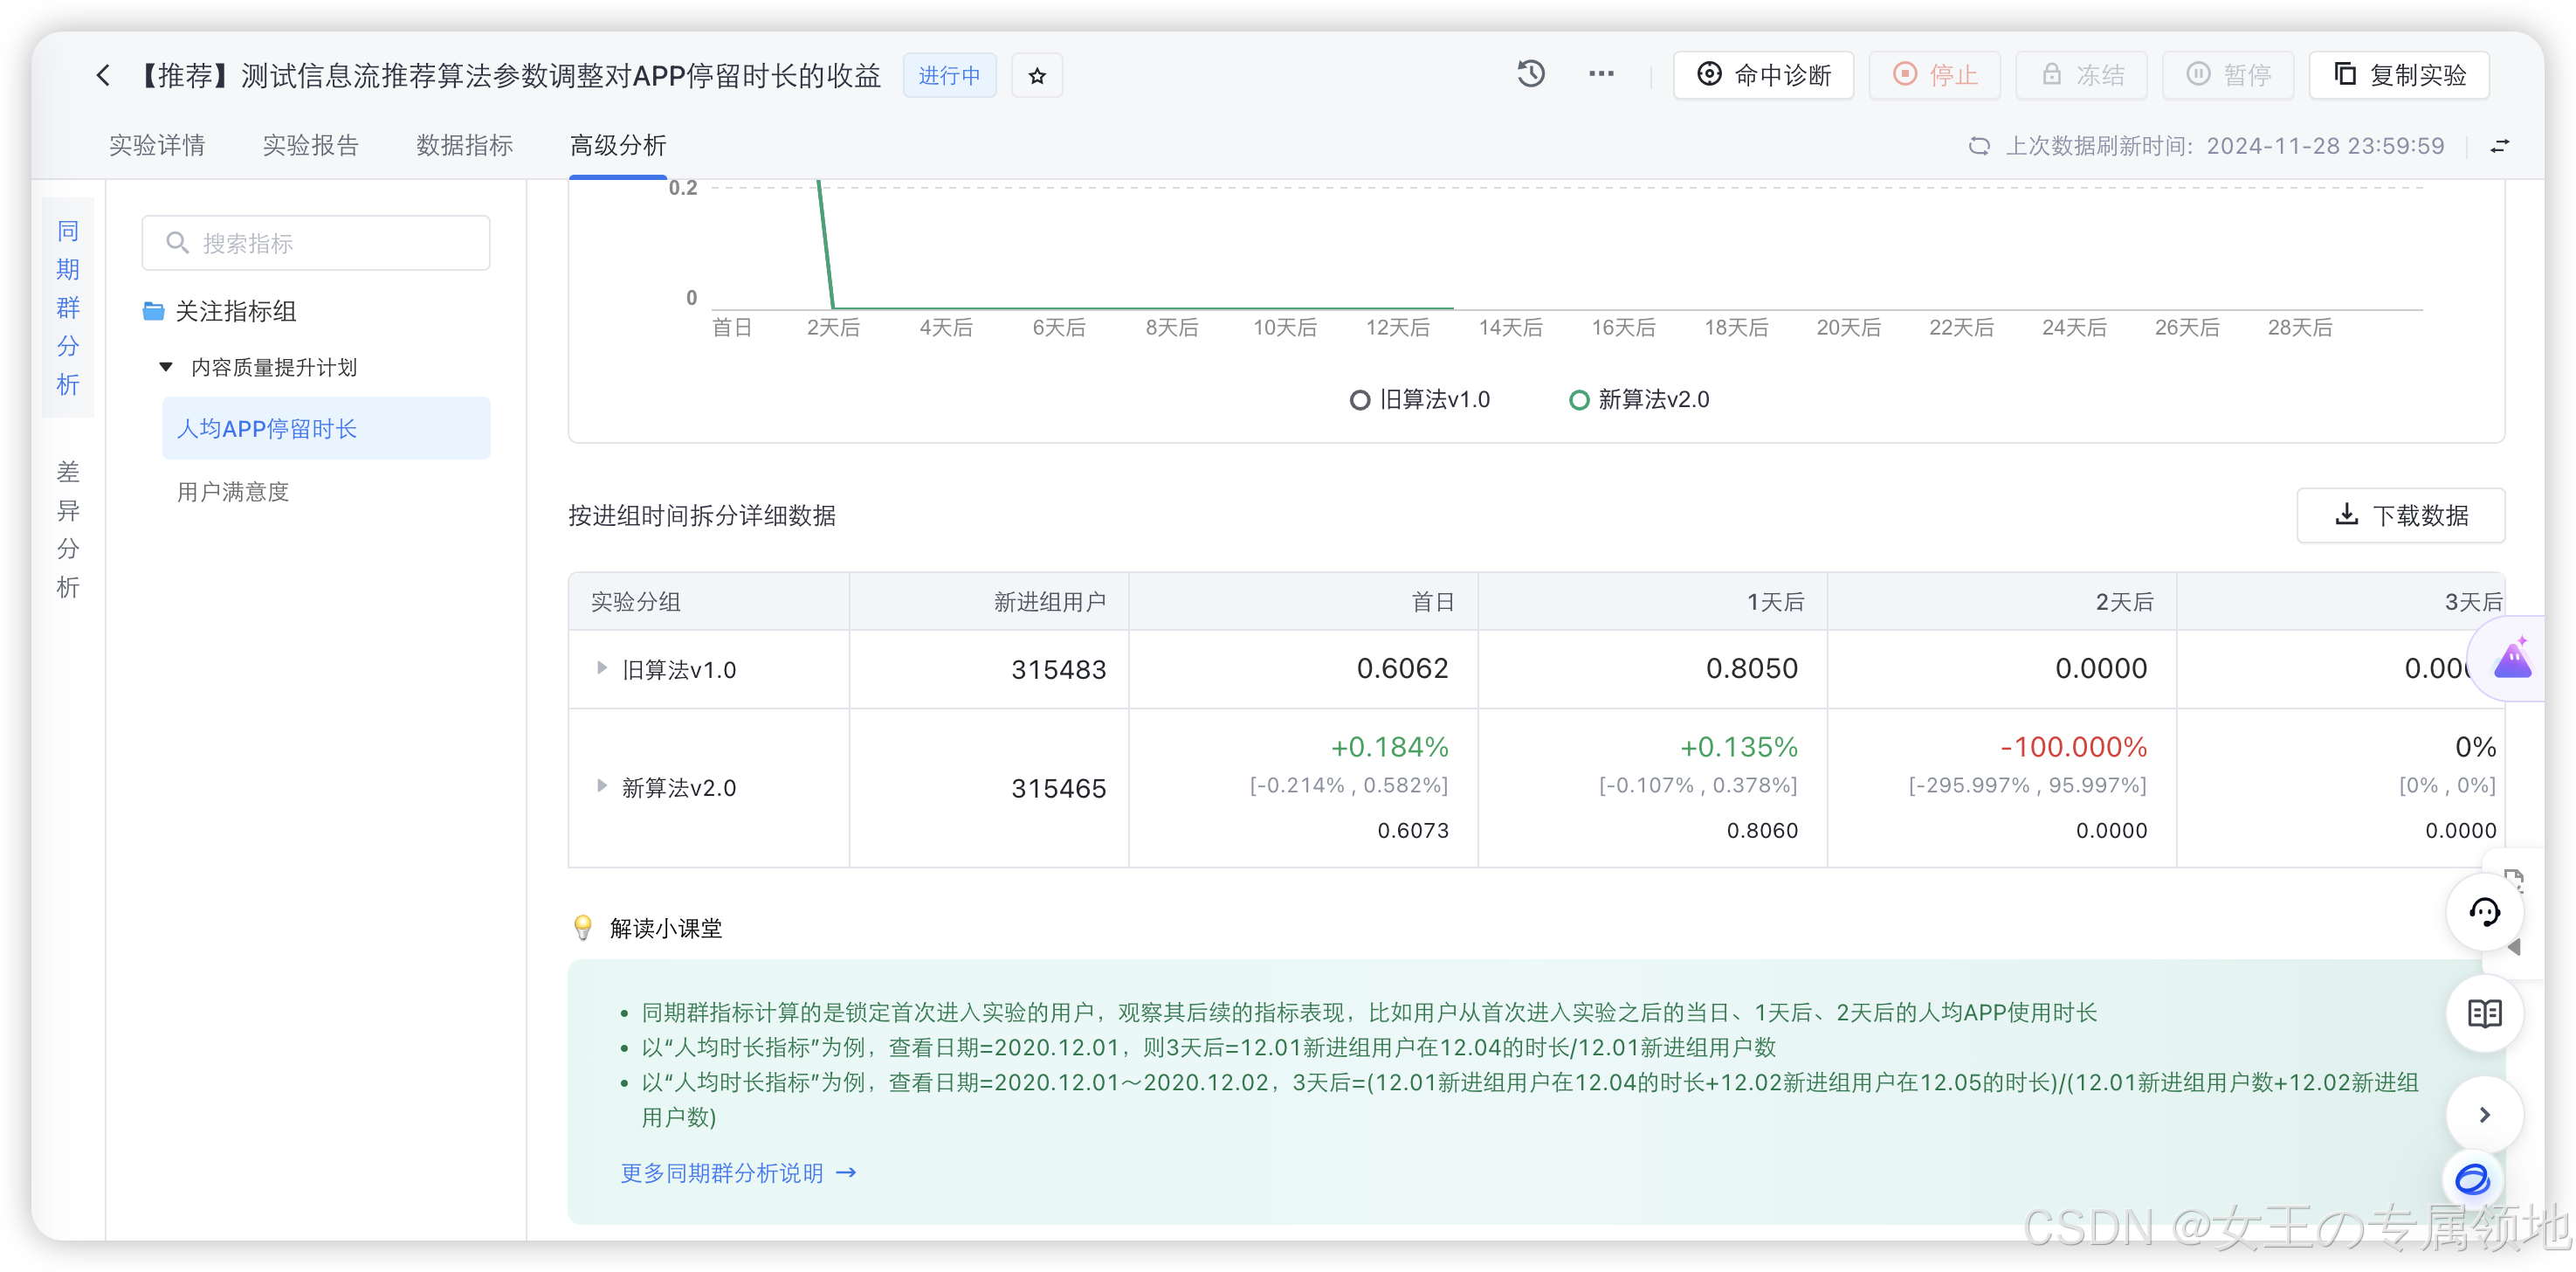Open the change history clock icon

pyautogui.click(x=1531, y=74)
